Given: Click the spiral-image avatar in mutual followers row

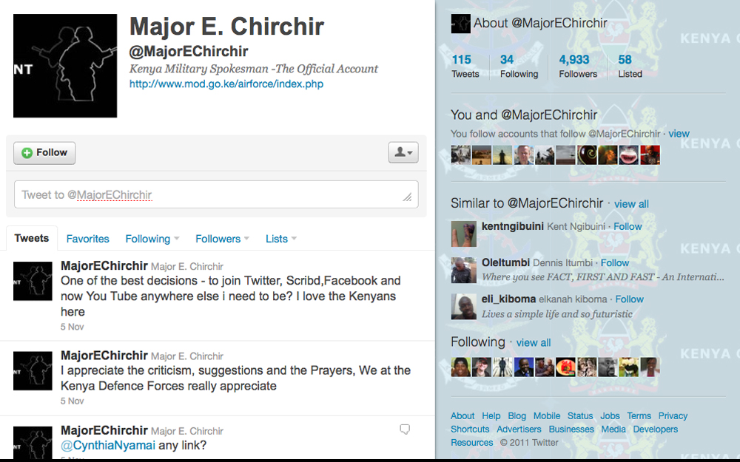Looking at the screenshot, I should (x=587, y=155).
